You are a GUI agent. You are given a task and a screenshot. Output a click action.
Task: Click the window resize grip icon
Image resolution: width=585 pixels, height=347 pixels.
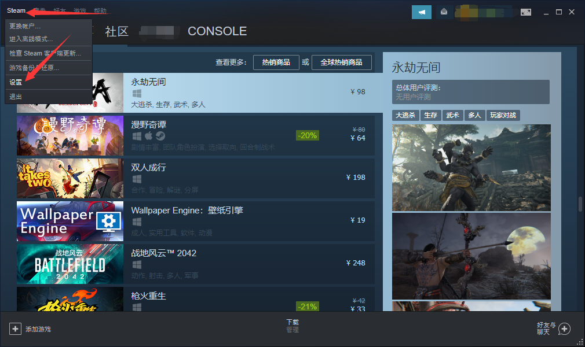pos(580,342)
